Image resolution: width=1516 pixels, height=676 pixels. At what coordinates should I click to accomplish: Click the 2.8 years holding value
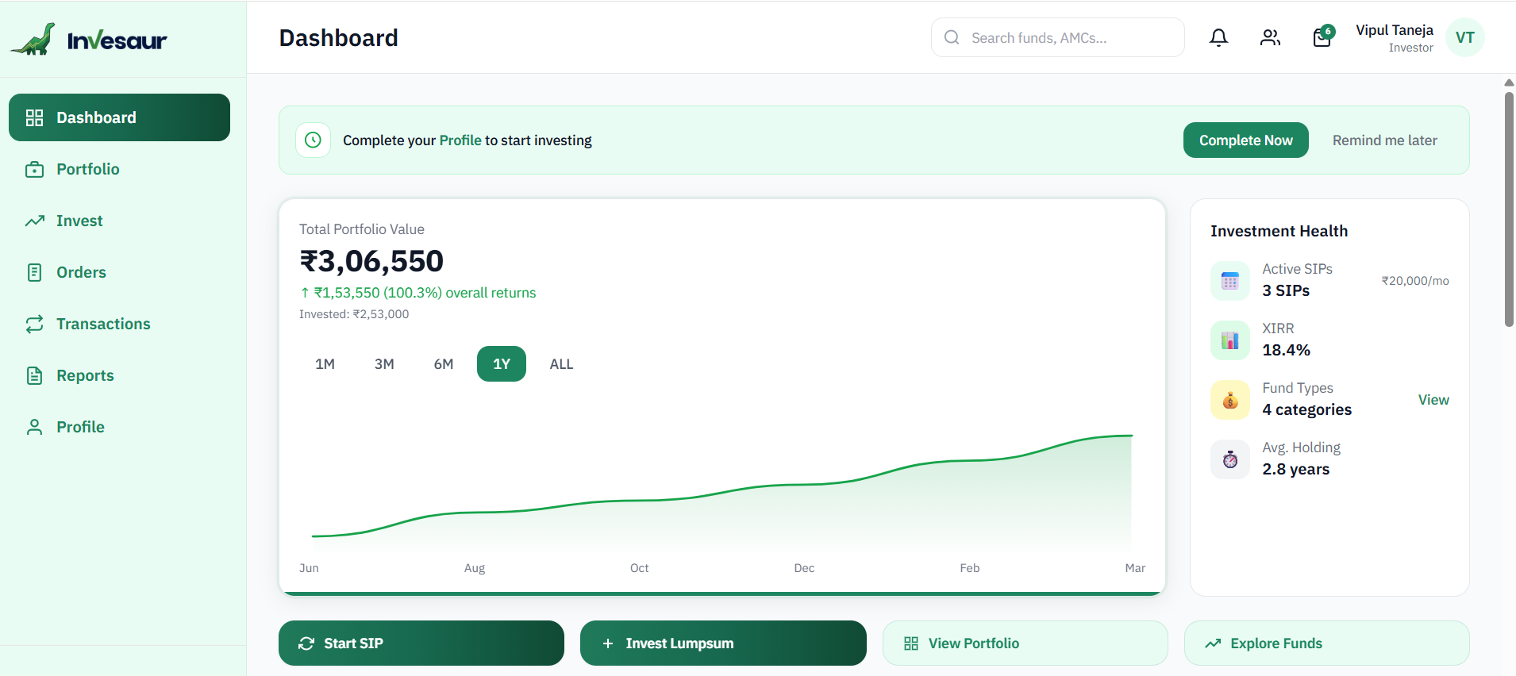(1295, 469)
